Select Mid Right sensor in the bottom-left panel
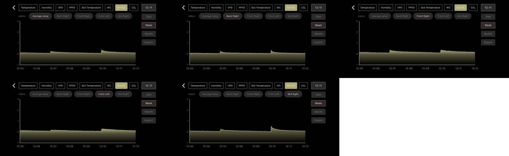Viewport: 509px width, 156px height. click(123, 94)
